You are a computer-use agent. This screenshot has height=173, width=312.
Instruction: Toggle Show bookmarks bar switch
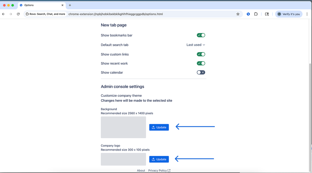click(201, 35)
